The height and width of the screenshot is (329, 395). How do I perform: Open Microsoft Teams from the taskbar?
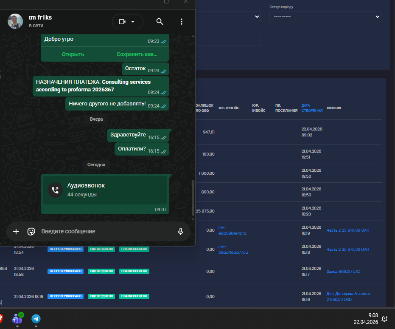tap(17, 318)
